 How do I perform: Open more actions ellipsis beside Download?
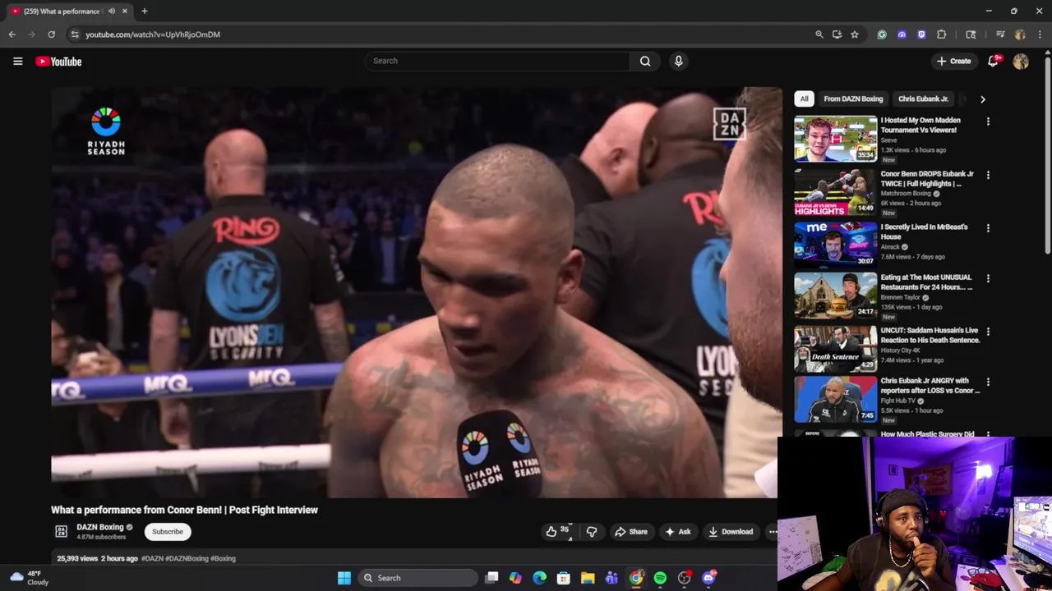(x=773, y=532)
